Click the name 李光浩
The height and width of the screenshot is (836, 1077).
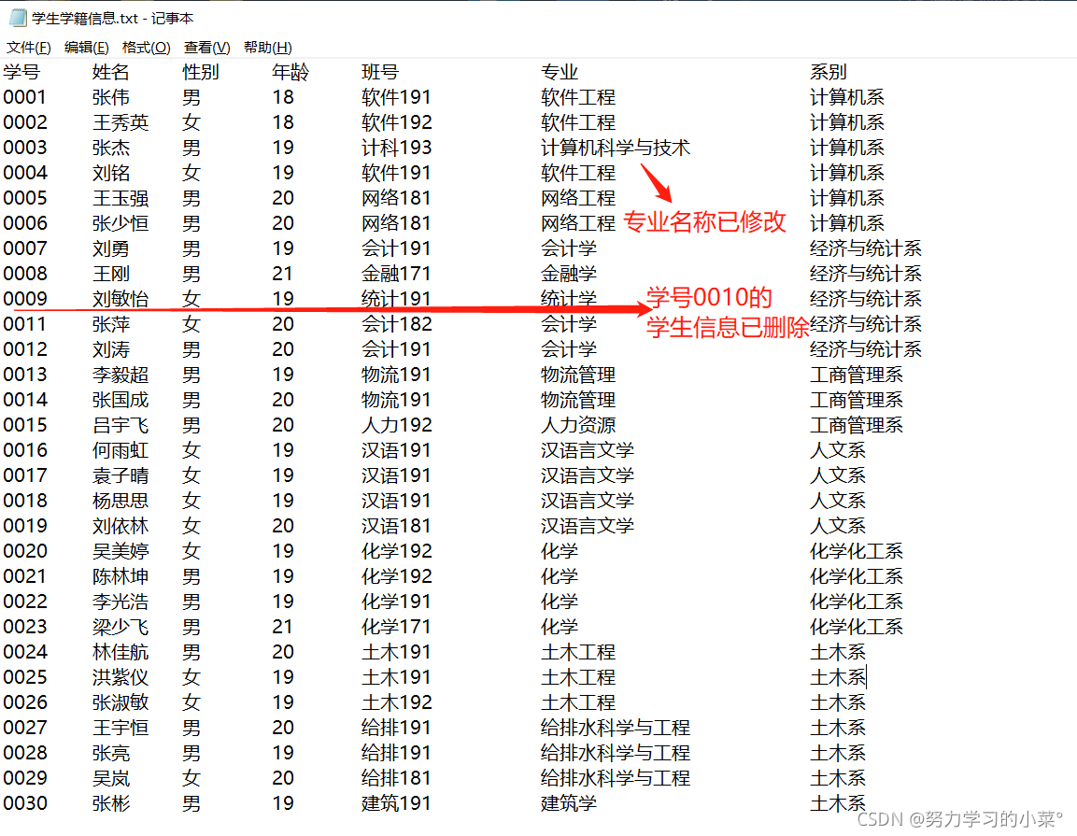pos(120,602)
